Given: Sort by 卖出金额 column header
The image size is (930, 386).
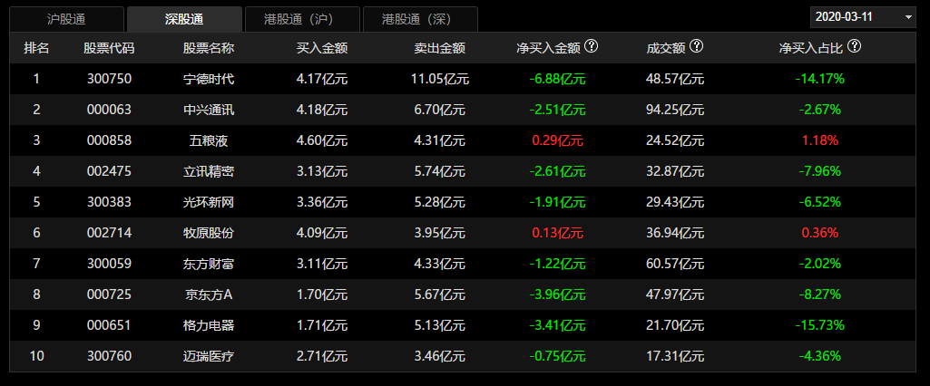Looking at the screenshot, I should (439, 48).
